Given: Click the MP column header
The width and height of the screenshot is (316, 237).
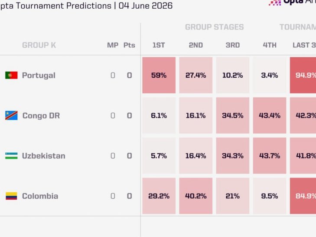Looking at the screenshot, I should tap(113, 45).
